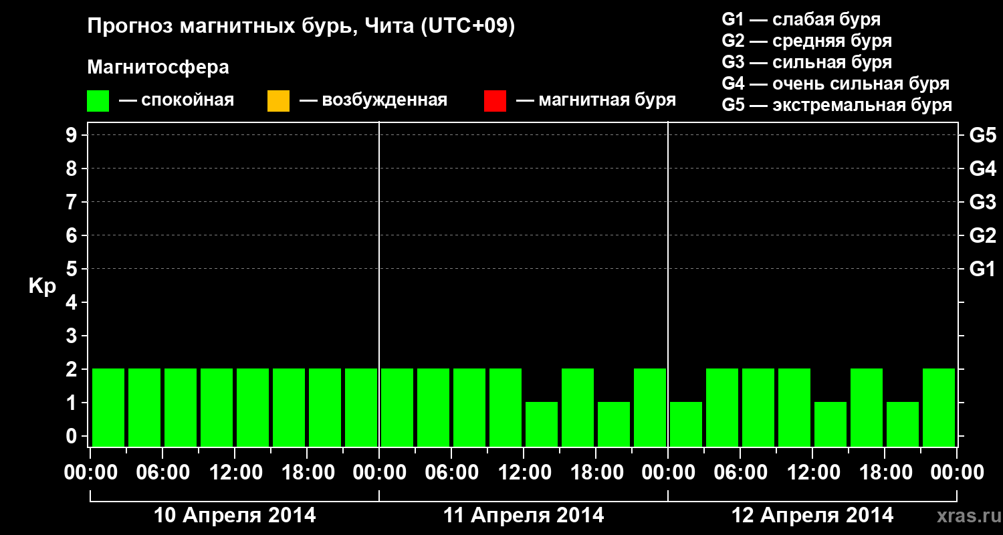Click the 12 April 06:00–09:00 Kp 2 bar
The image size is (1003, 535).
click(x=758, y=407)
